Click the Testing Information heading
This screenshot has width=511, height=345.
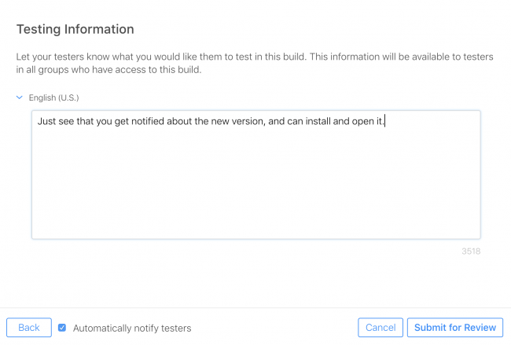(x=75, y=29)
